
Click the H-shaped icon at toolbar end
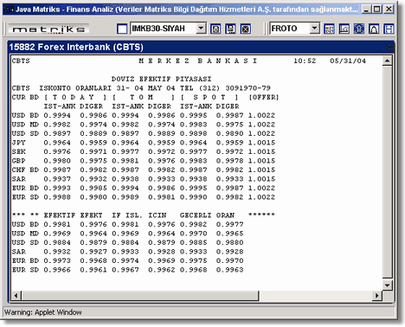pyautogui.click(x=389, y=29)
